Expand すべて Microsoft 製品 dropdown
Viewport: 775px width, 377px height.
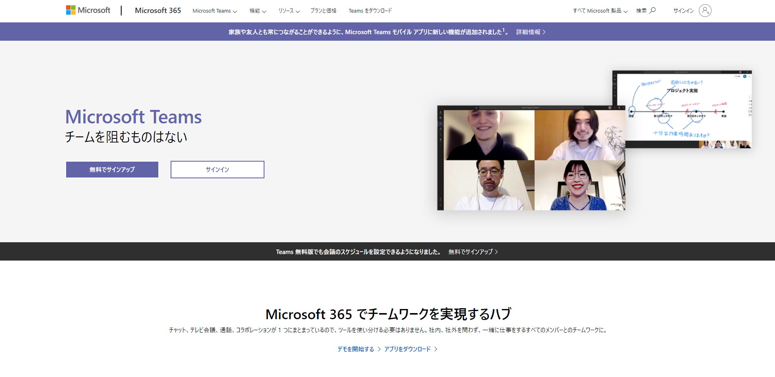tap(600, 11)
